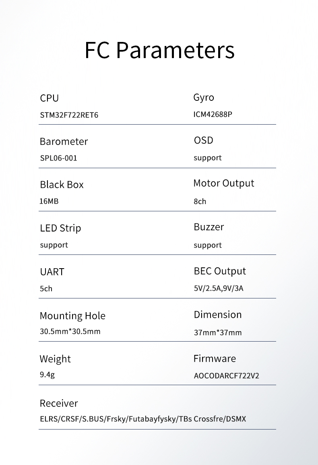Select the Dimension 37mm*37mm value

[218, 332]
